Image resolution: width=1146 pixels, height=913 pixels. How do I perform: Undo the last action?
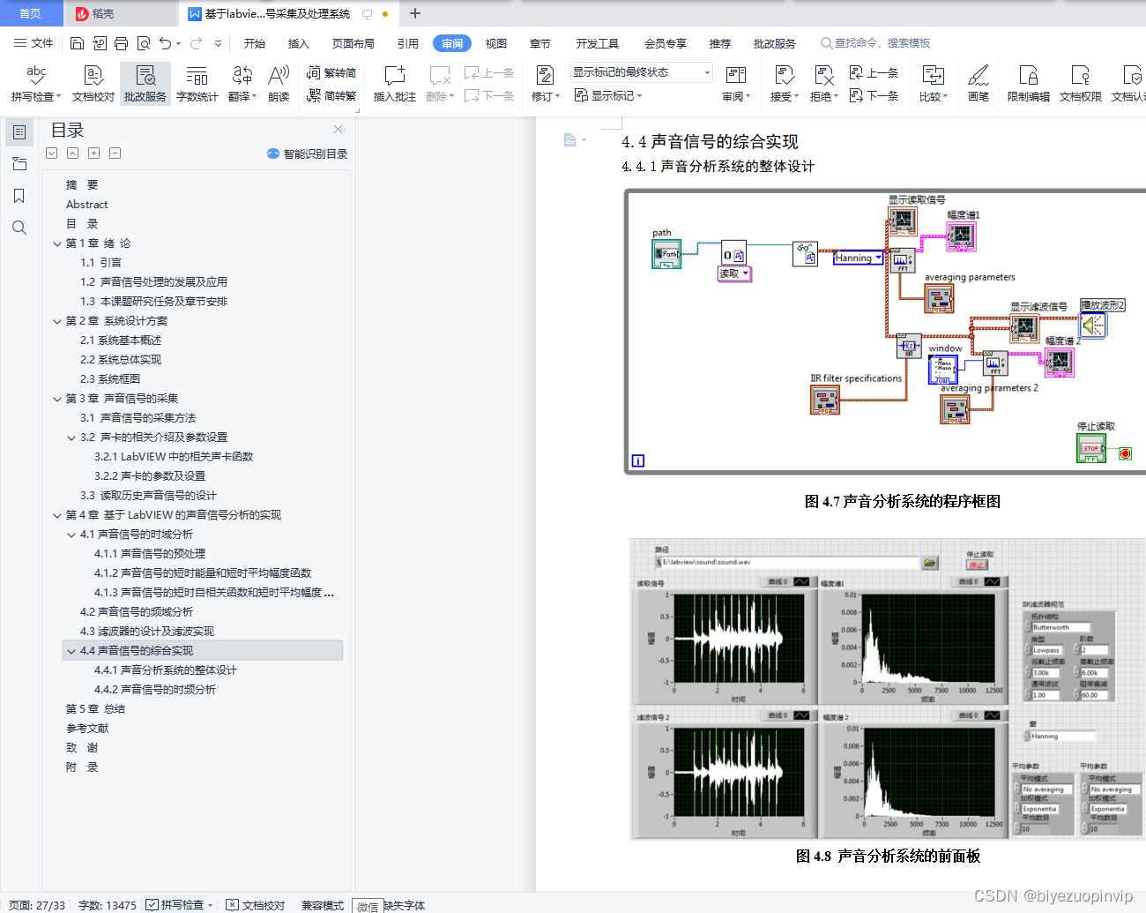pyautogui.click(x=165, y=43)
